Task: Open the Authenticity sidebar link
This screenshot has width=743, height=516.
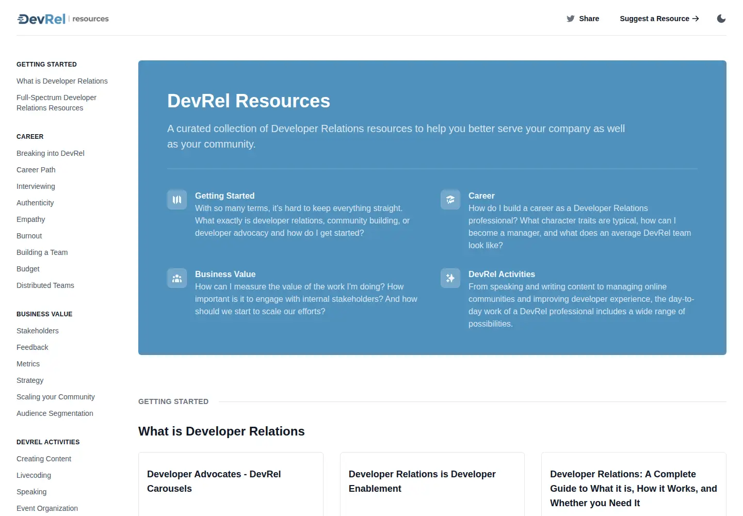Action: coord(35,203)
